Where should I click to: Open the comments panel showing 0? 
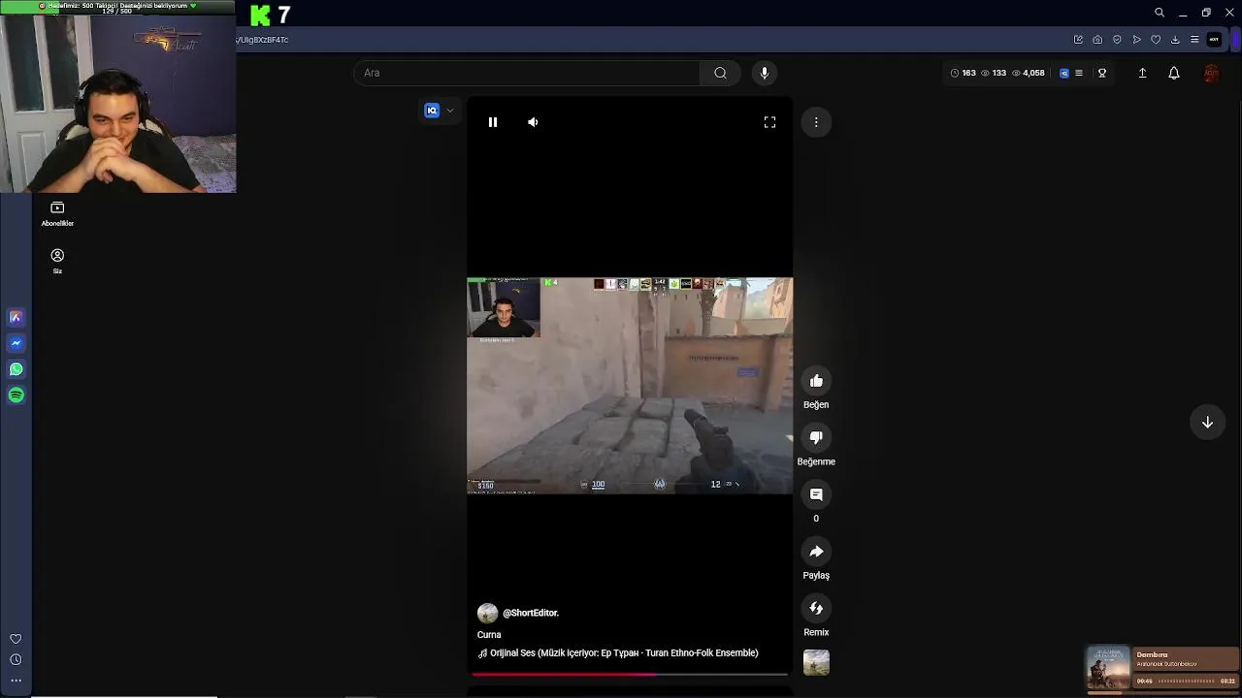(x=816, y=494)
